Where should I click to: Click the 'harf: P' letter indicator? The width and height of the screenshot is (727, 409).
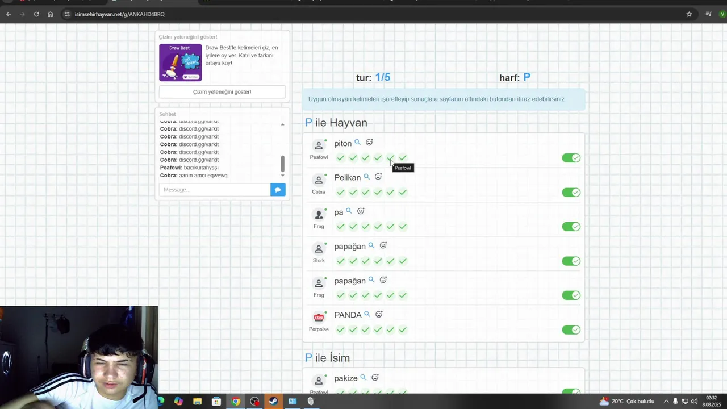point(515,77)
